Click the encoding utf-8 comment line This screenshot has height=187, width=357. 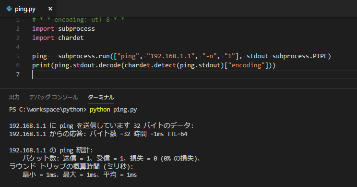click(x=78, y=20)
